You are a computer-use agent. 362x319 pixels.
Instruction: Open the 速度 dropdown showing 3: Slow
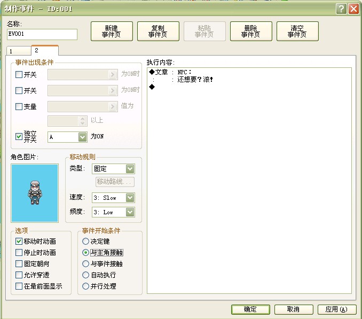click(113, 198)
